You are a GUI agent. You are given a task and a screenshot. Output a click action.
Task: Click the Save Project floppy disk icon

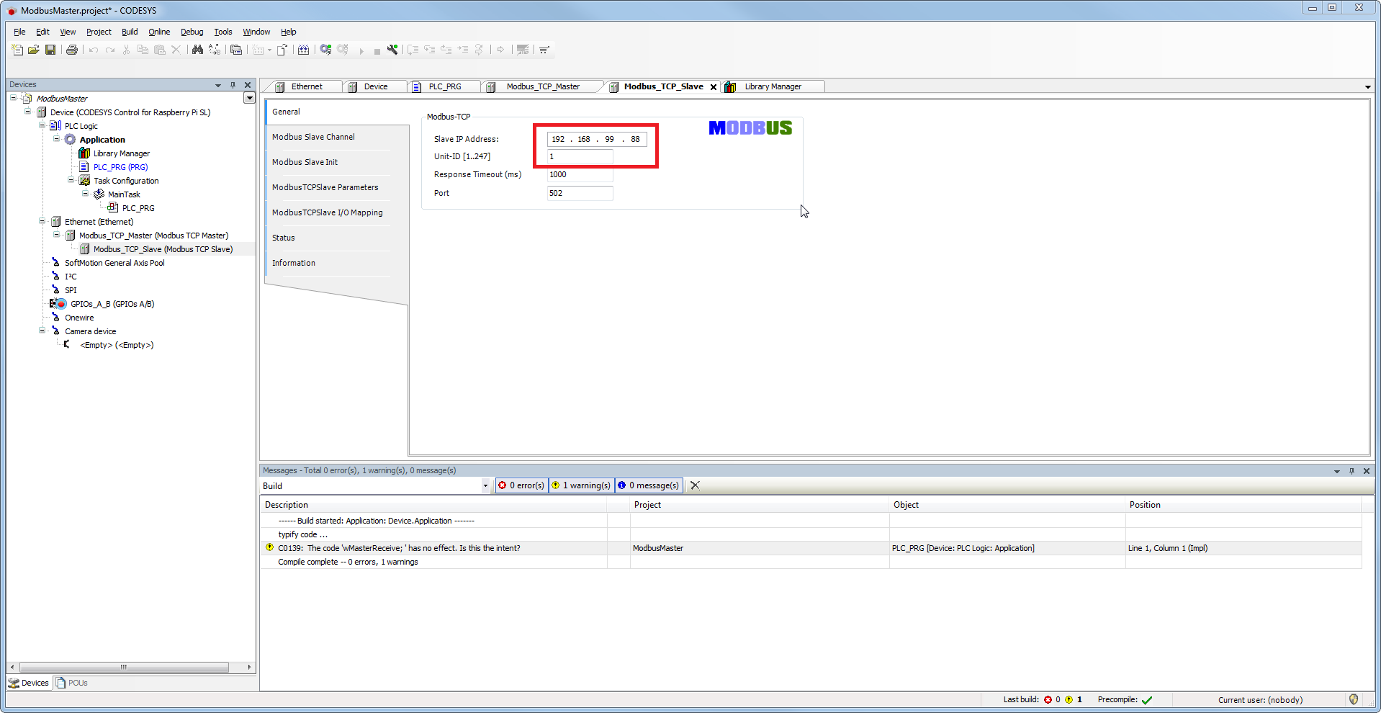(50, 50)
